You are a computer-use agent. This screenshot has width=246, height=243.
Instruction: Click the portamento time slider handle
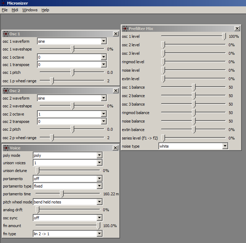pyautogui.click(x=62, y=194)
